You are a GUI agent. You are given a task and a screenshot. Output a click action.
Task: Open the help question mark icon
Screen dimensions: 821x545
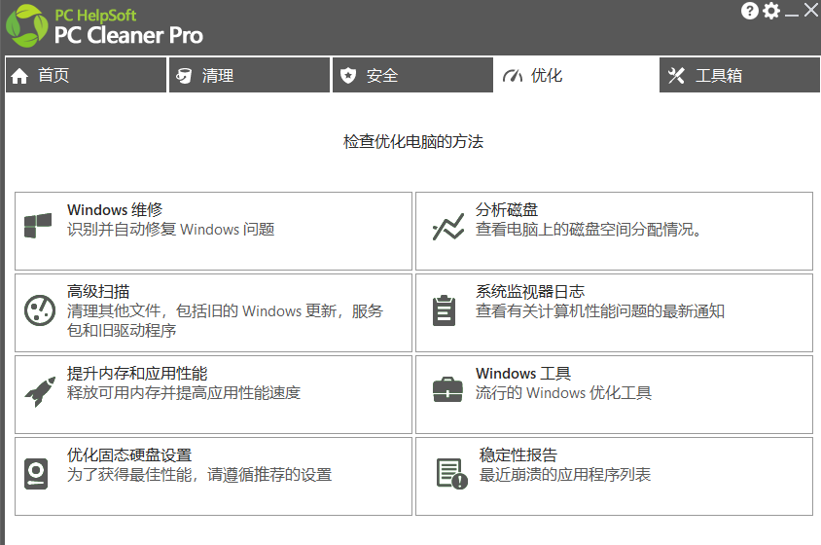749,11
